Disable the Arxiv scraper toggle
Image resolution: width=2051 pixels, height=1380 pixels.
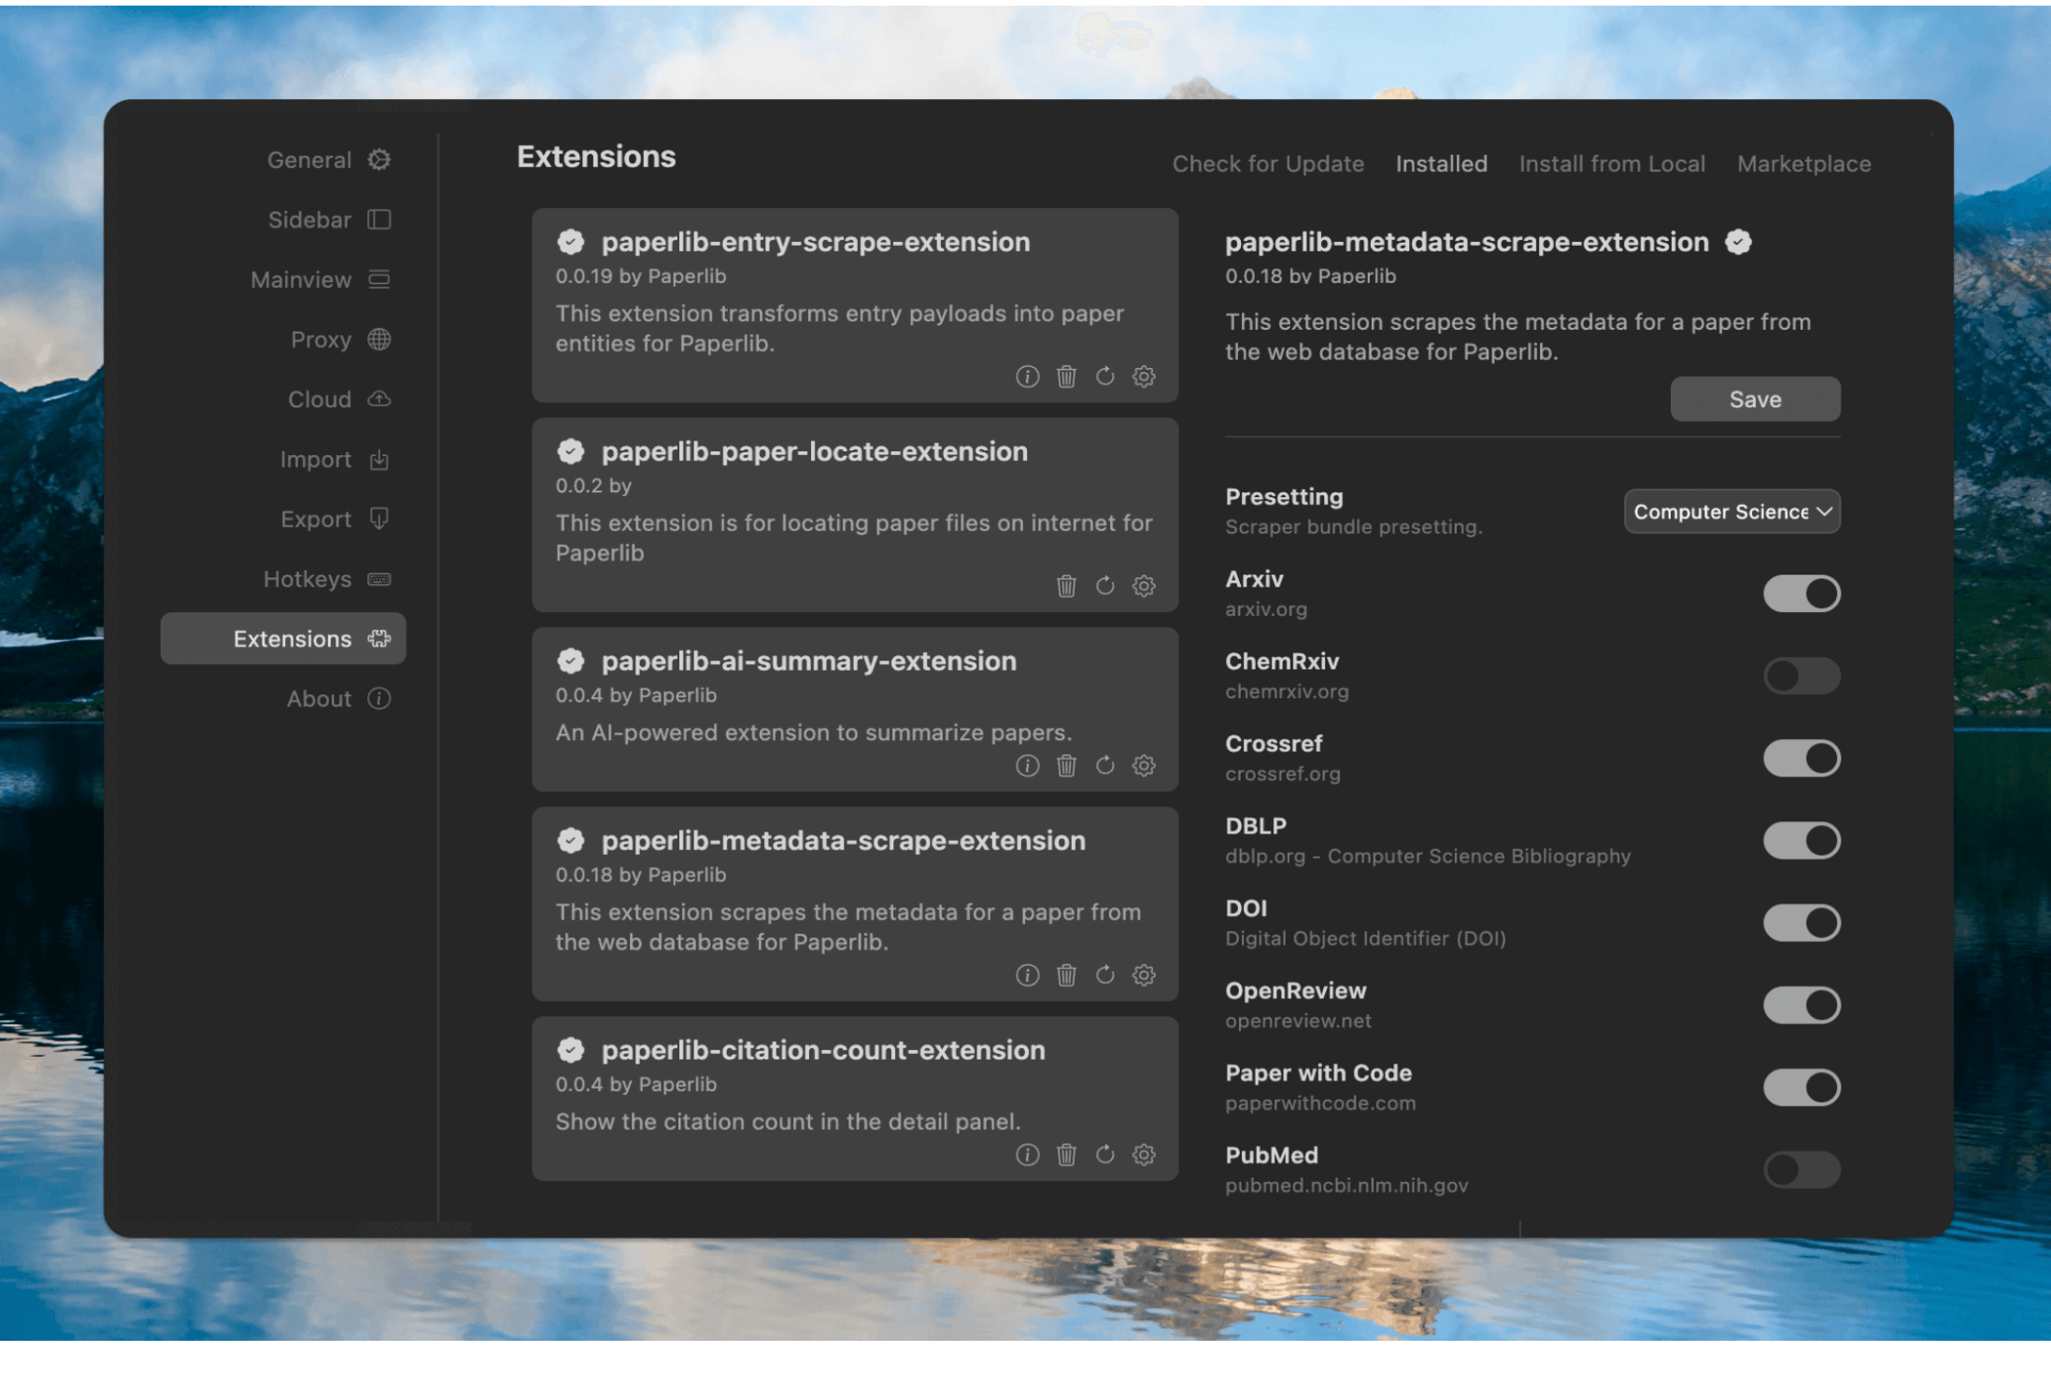point(1801,593)
